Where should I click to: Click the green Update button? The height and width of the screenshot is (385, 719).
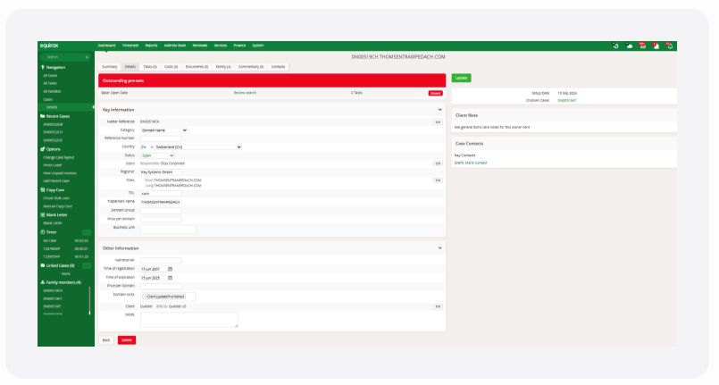pos(461,78)
